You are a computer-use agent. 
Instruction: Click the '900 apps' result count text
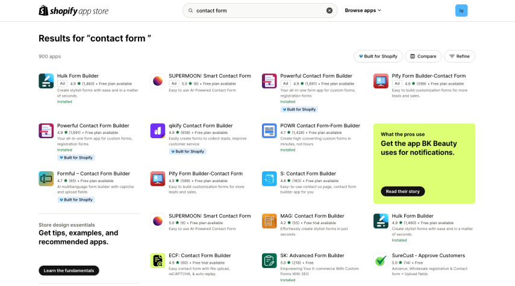pos(50,56)
